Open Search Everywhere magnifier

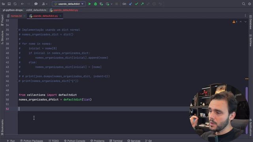tap(244, 4)
